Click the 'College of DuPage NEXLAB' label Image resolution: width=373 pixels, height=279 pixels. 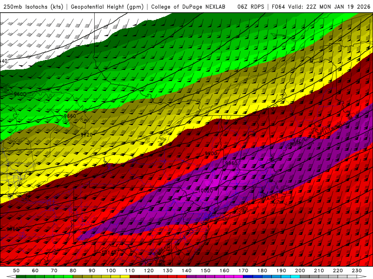(x=188, y=7)
